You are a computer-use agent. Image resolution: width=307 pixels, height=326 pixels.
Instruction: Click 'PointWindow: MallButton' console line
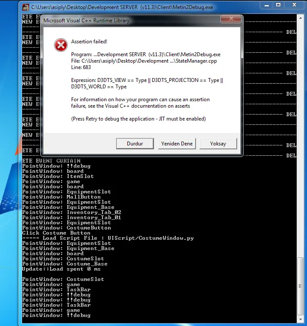[61, 197]
